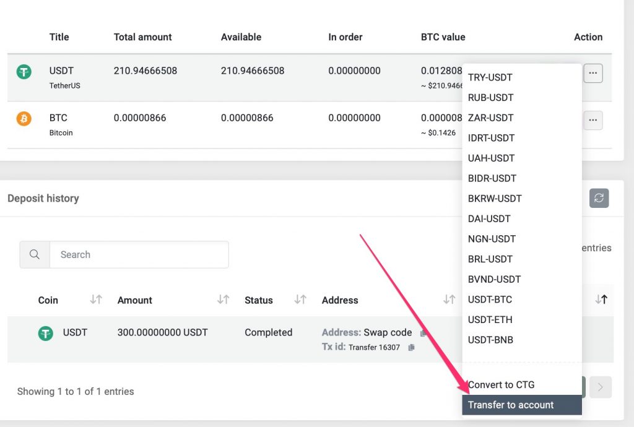Click the TetherUS subtitle under USDT
This screenshot has width=634, height=427.
point(64,85)
